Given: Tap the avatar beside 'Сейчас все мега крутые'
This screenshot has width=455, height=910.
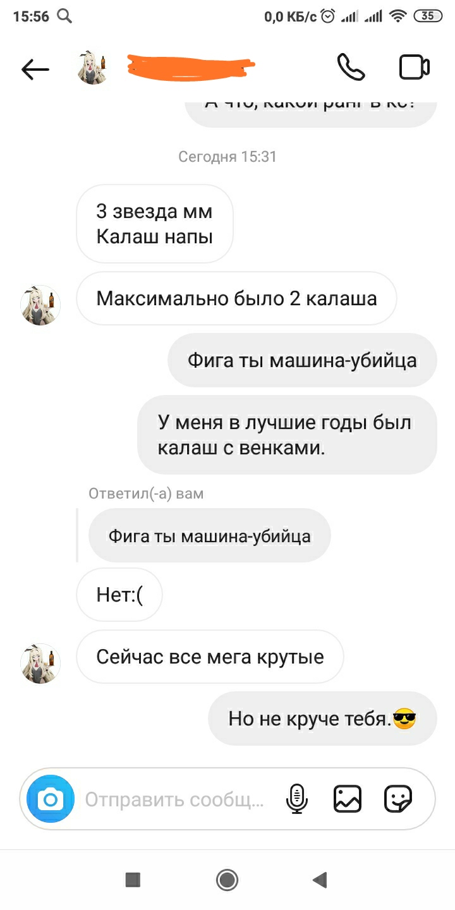Looking at the screenshot, I should coord(41,664).
